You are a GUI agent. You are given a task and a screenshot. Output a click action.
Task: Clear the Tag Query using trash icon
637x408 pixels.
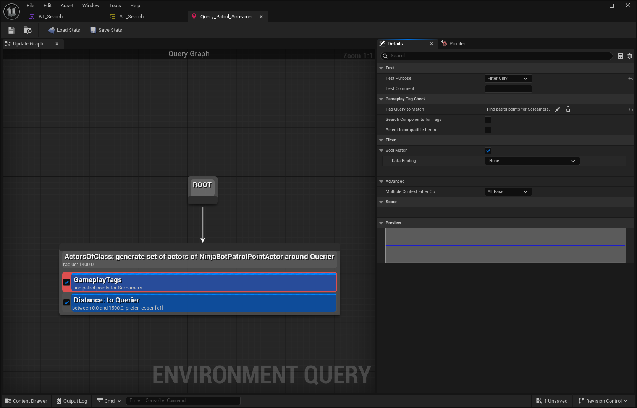coord(568,109)
